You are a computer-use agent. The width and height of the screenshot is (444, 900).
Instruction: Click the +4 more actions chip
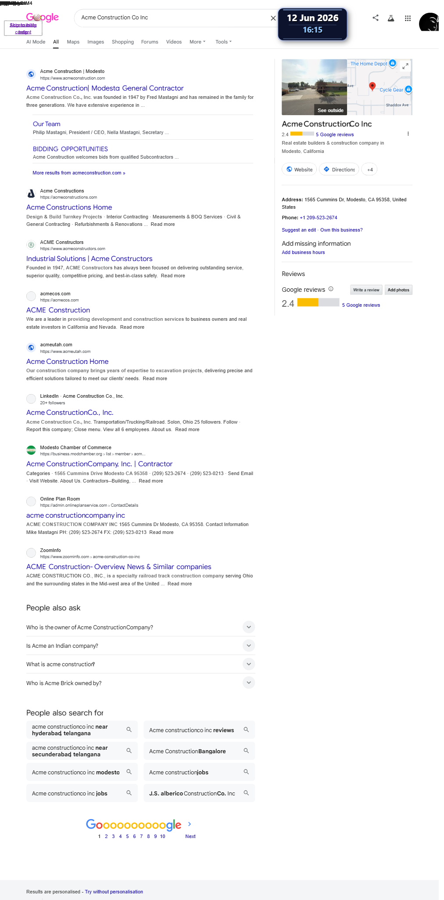pyautogui.click(x=369, y=170)
